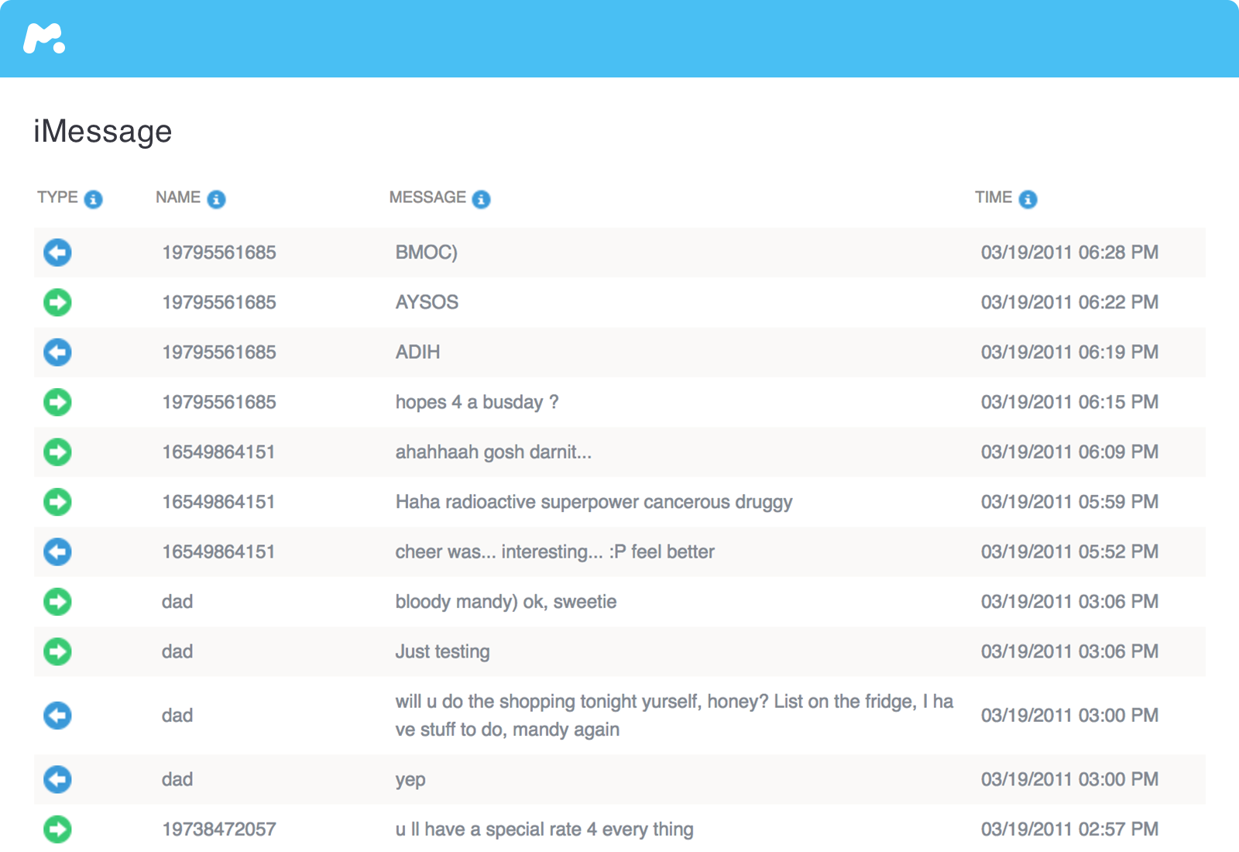Select message 'u ll have a special rate'
This screenshot has height=852, width=1239.
point(489,830)
